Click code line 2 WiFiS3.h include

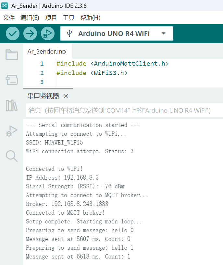pyautogui.click(x=92, y=73)
